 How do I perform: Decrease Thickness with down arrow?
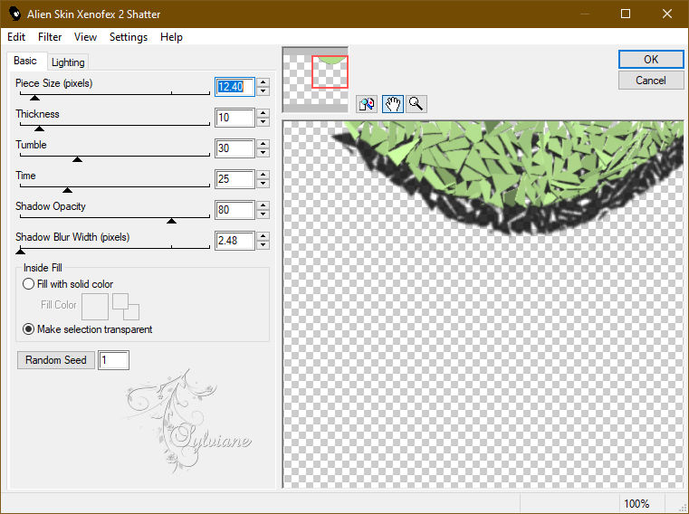pyautogui.click(x=263, y=121)
